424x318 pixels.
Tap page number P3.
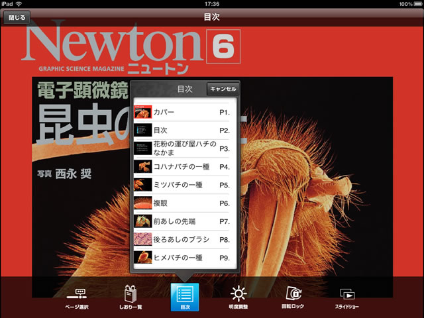[225, 148]
